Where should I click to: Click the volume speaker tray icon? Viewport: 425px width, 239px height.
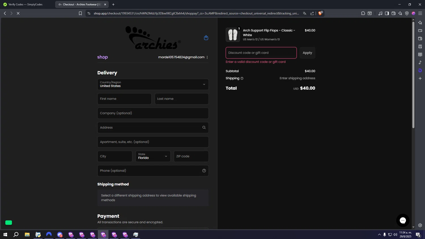[395, 234]
